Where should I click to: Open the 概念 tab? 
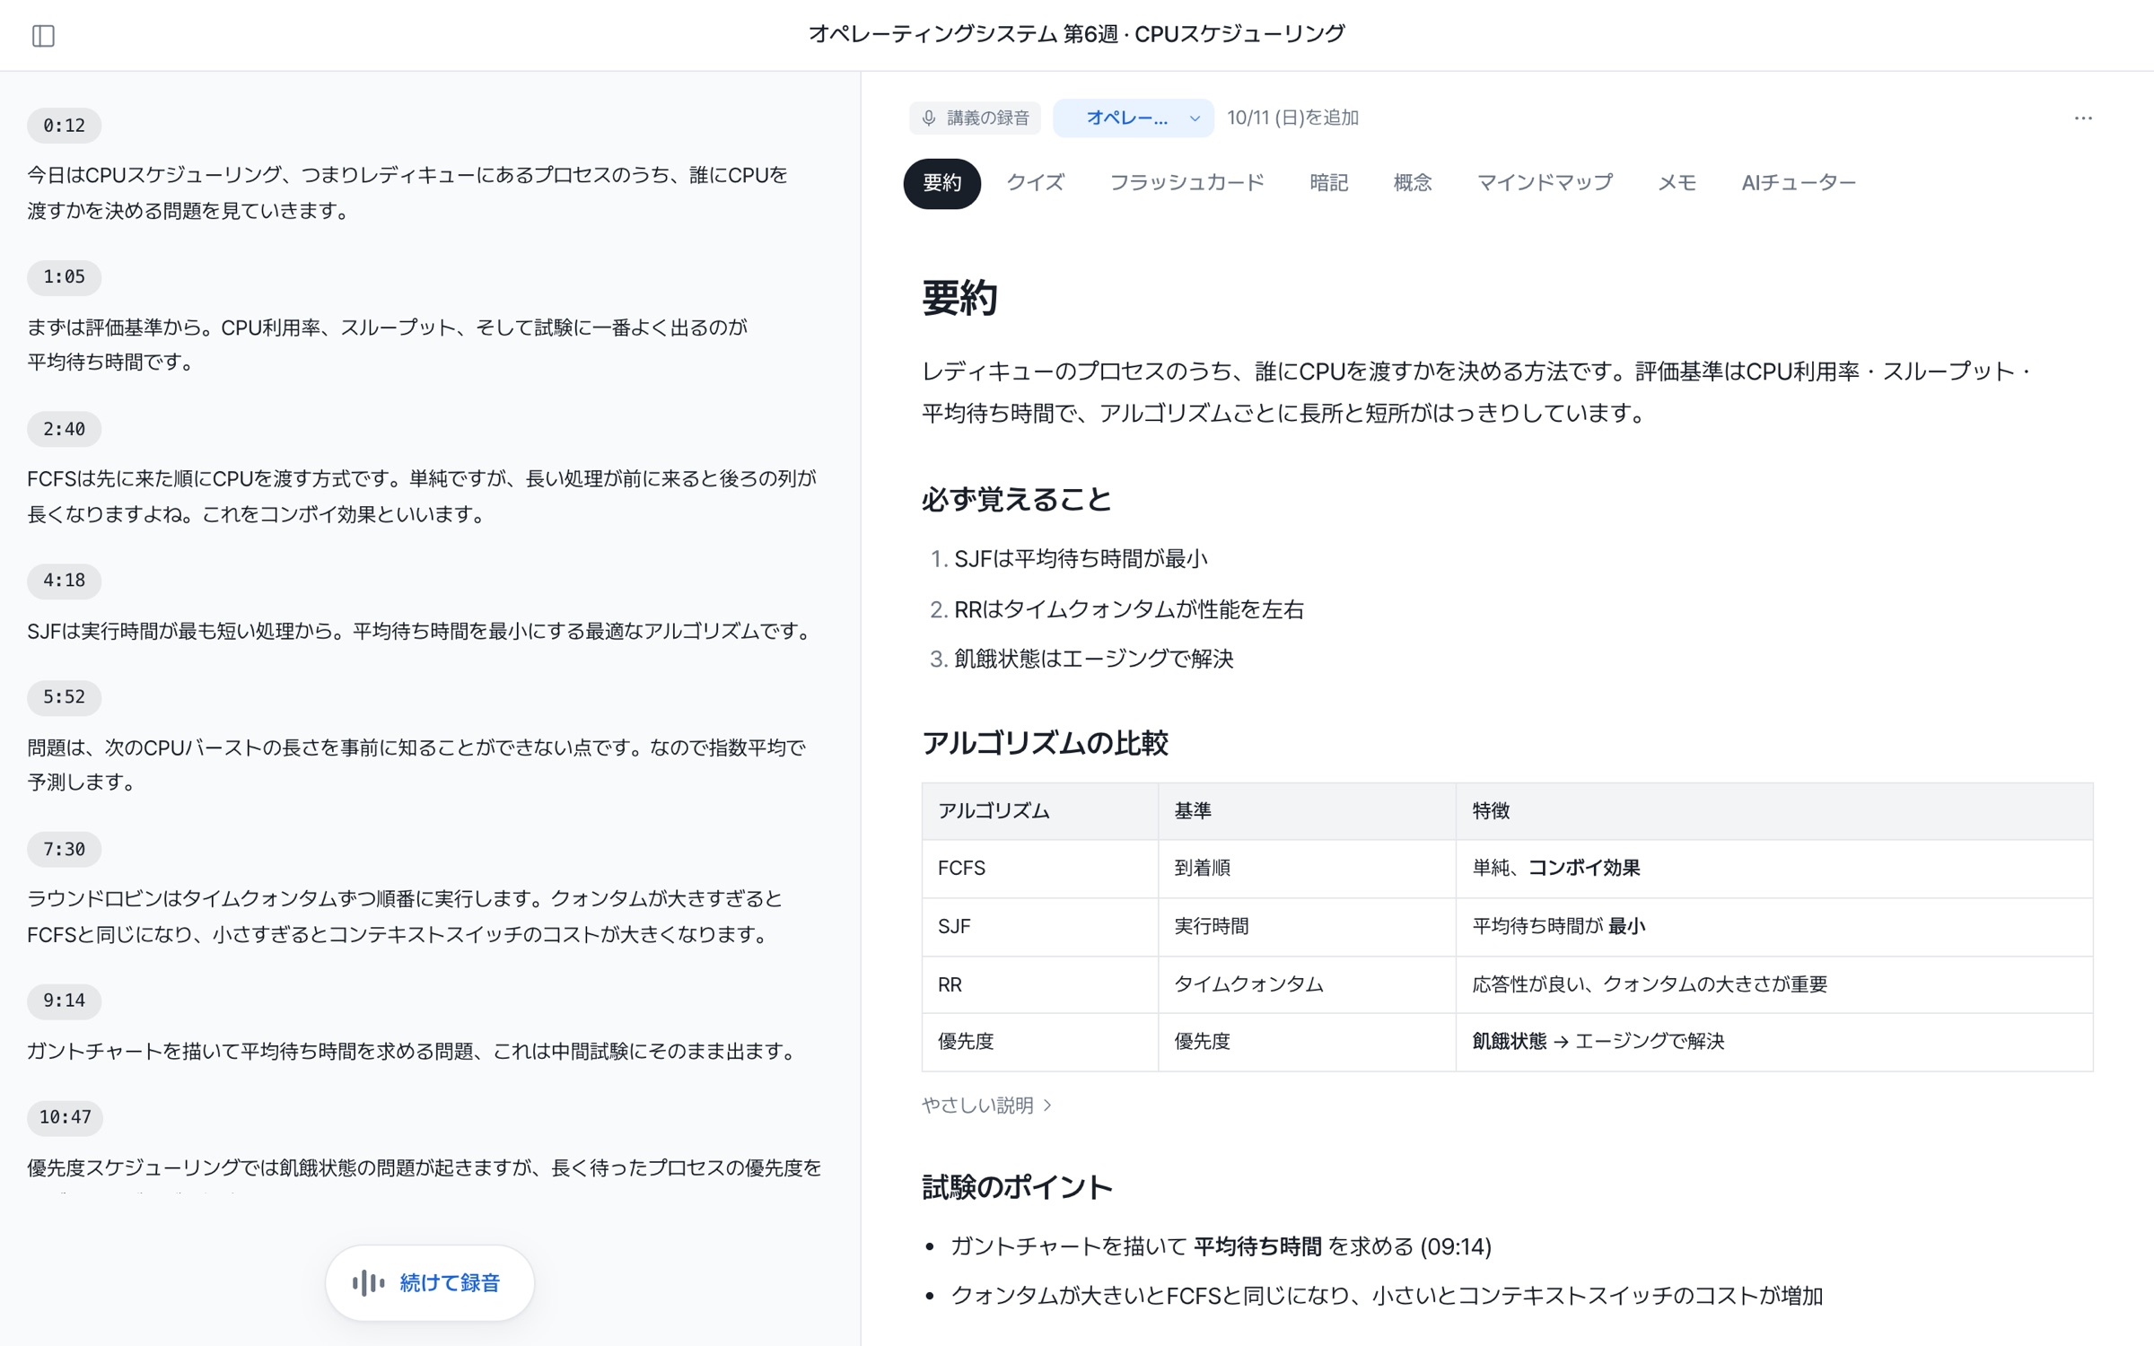[x=1412, y=183]
